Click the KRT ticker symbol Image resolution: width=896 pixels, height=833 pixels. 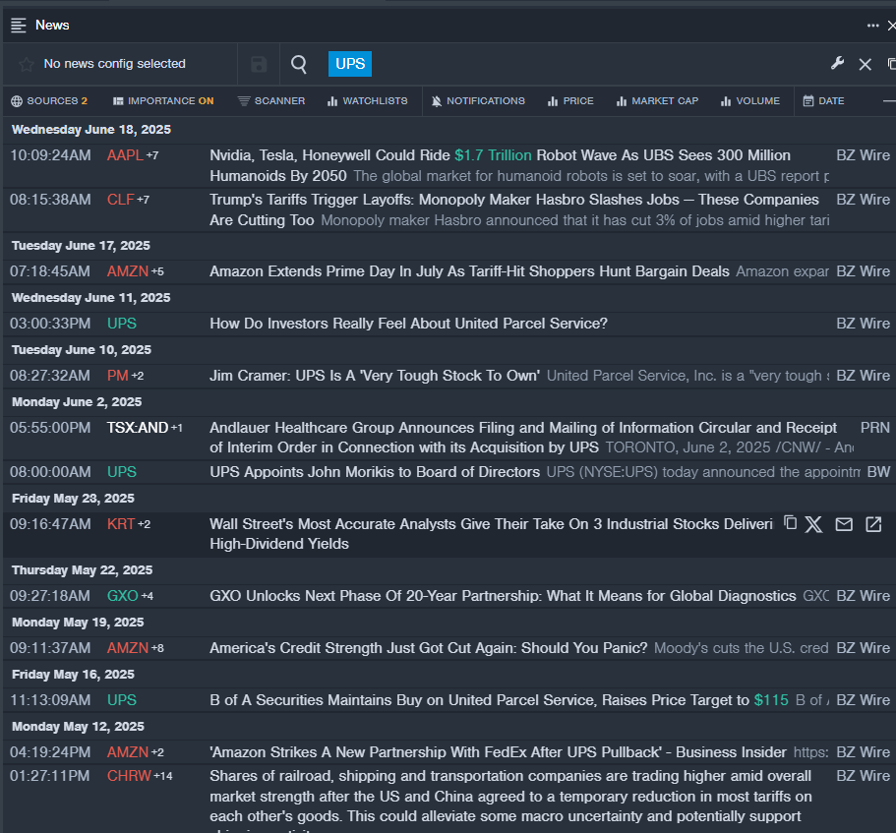121,524
